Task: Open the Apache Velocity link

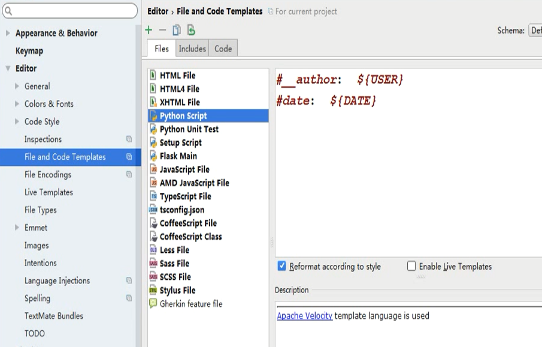Action: [304, 316]
